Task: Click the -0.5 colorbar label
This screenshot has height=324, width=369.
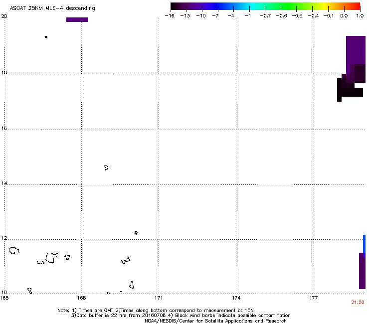Action: 297,16
